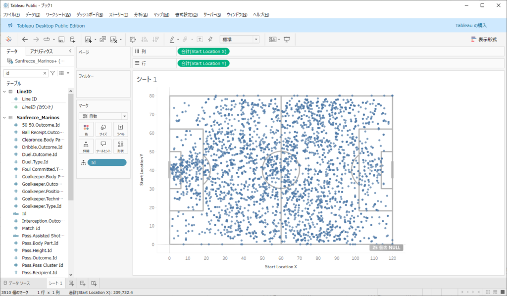The height and width of the screenshot is (296, 507).
Task: Duplicate the sheet using toolbar icon
Action: (103, 40)
